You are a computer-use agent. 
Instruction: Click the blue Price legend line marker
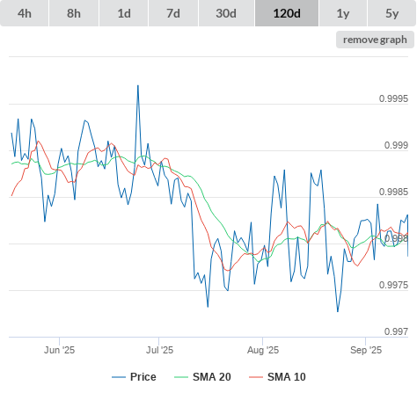[119, 377]
